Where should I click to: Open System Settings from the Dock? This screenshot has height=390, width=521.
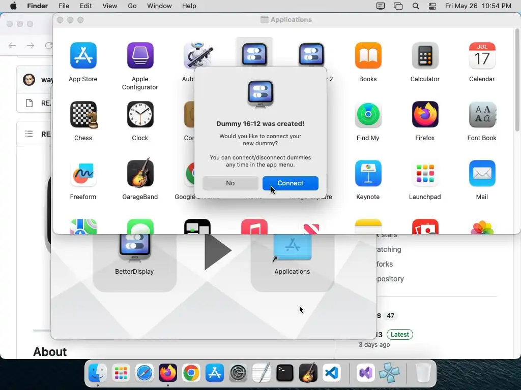tap(238, 373)
